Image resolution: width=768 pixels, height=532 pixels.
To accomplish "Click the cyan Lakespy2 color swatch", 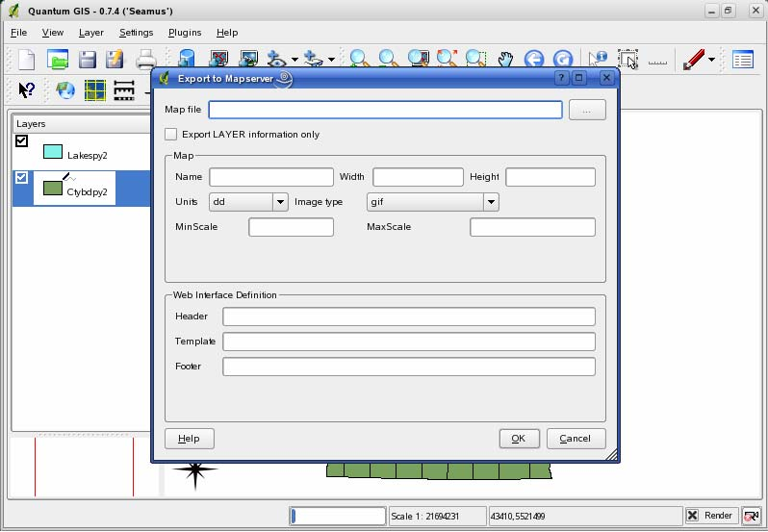I will pos(53,152).
